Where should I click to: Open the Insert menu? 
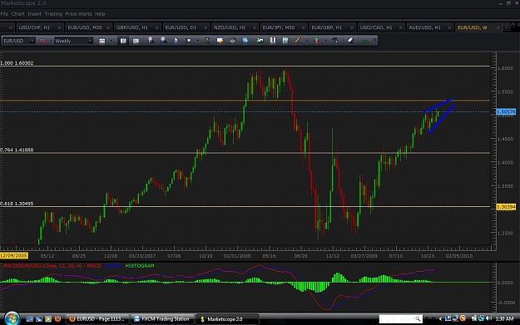tap(34, 14)
